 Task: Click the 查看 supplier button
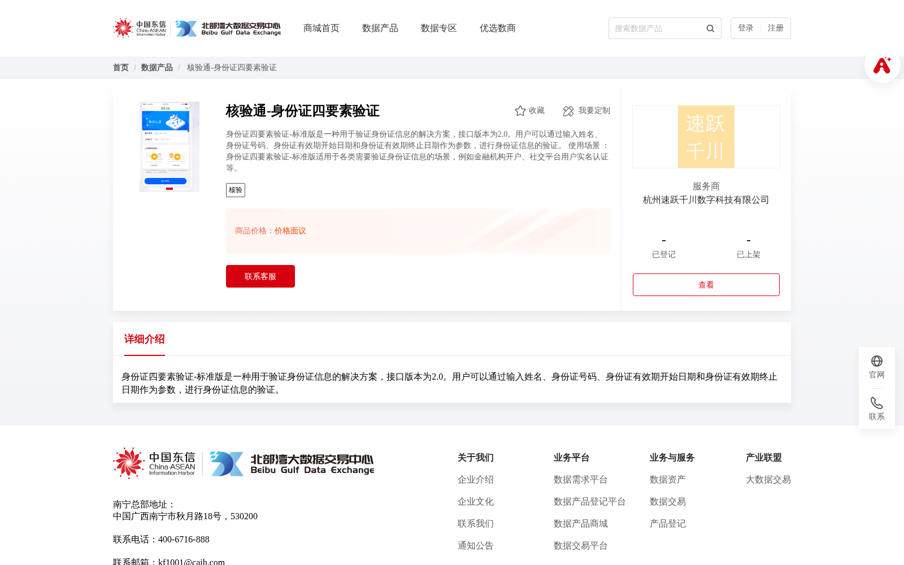(706, 285)
